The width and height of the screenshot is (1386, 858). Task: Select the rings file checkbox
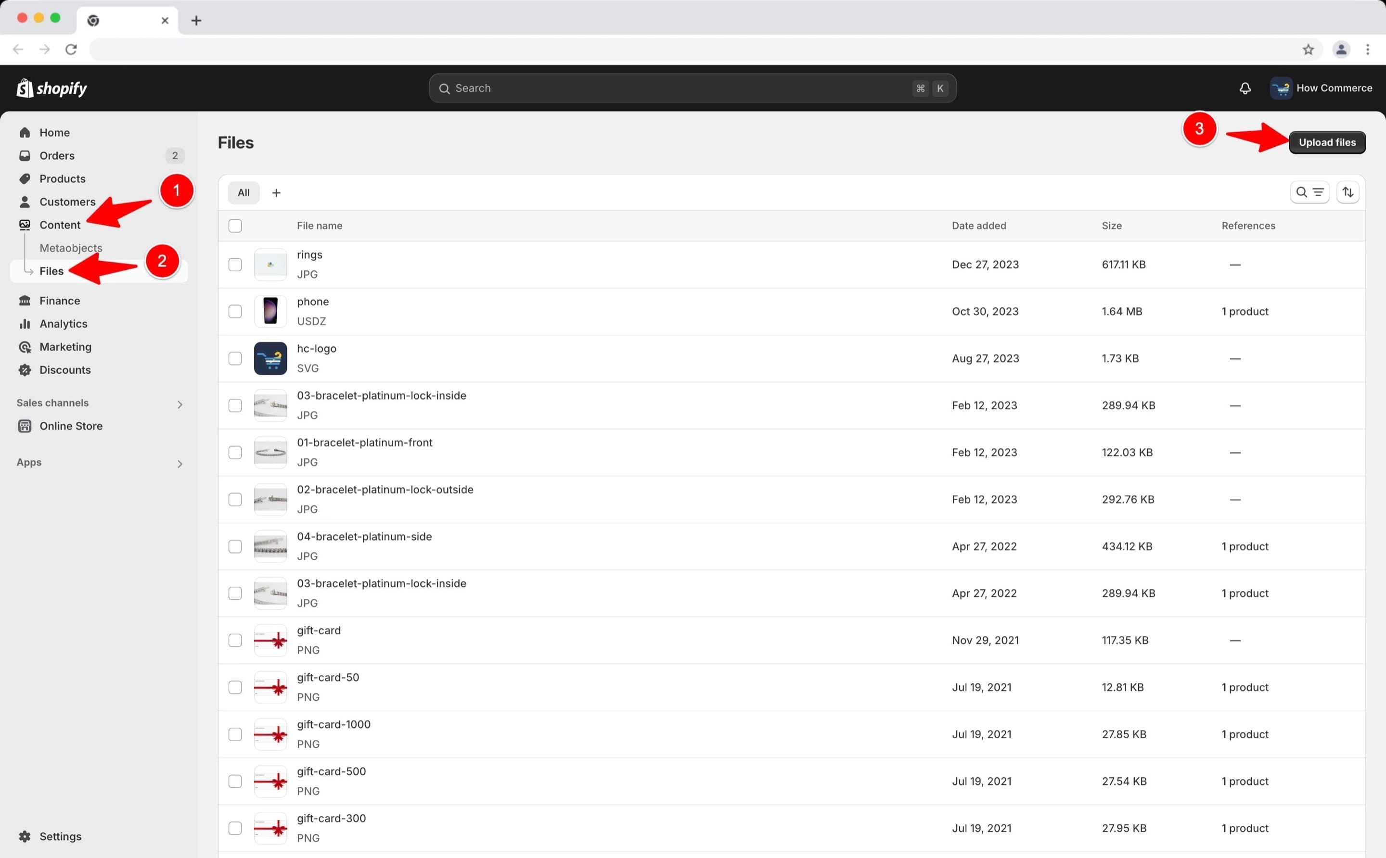tap(235, 265)
